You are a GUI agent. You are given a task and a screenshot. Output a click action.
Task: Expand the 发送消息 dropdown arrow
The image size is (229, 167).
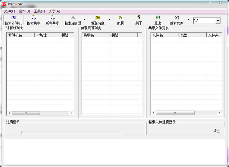109,20
